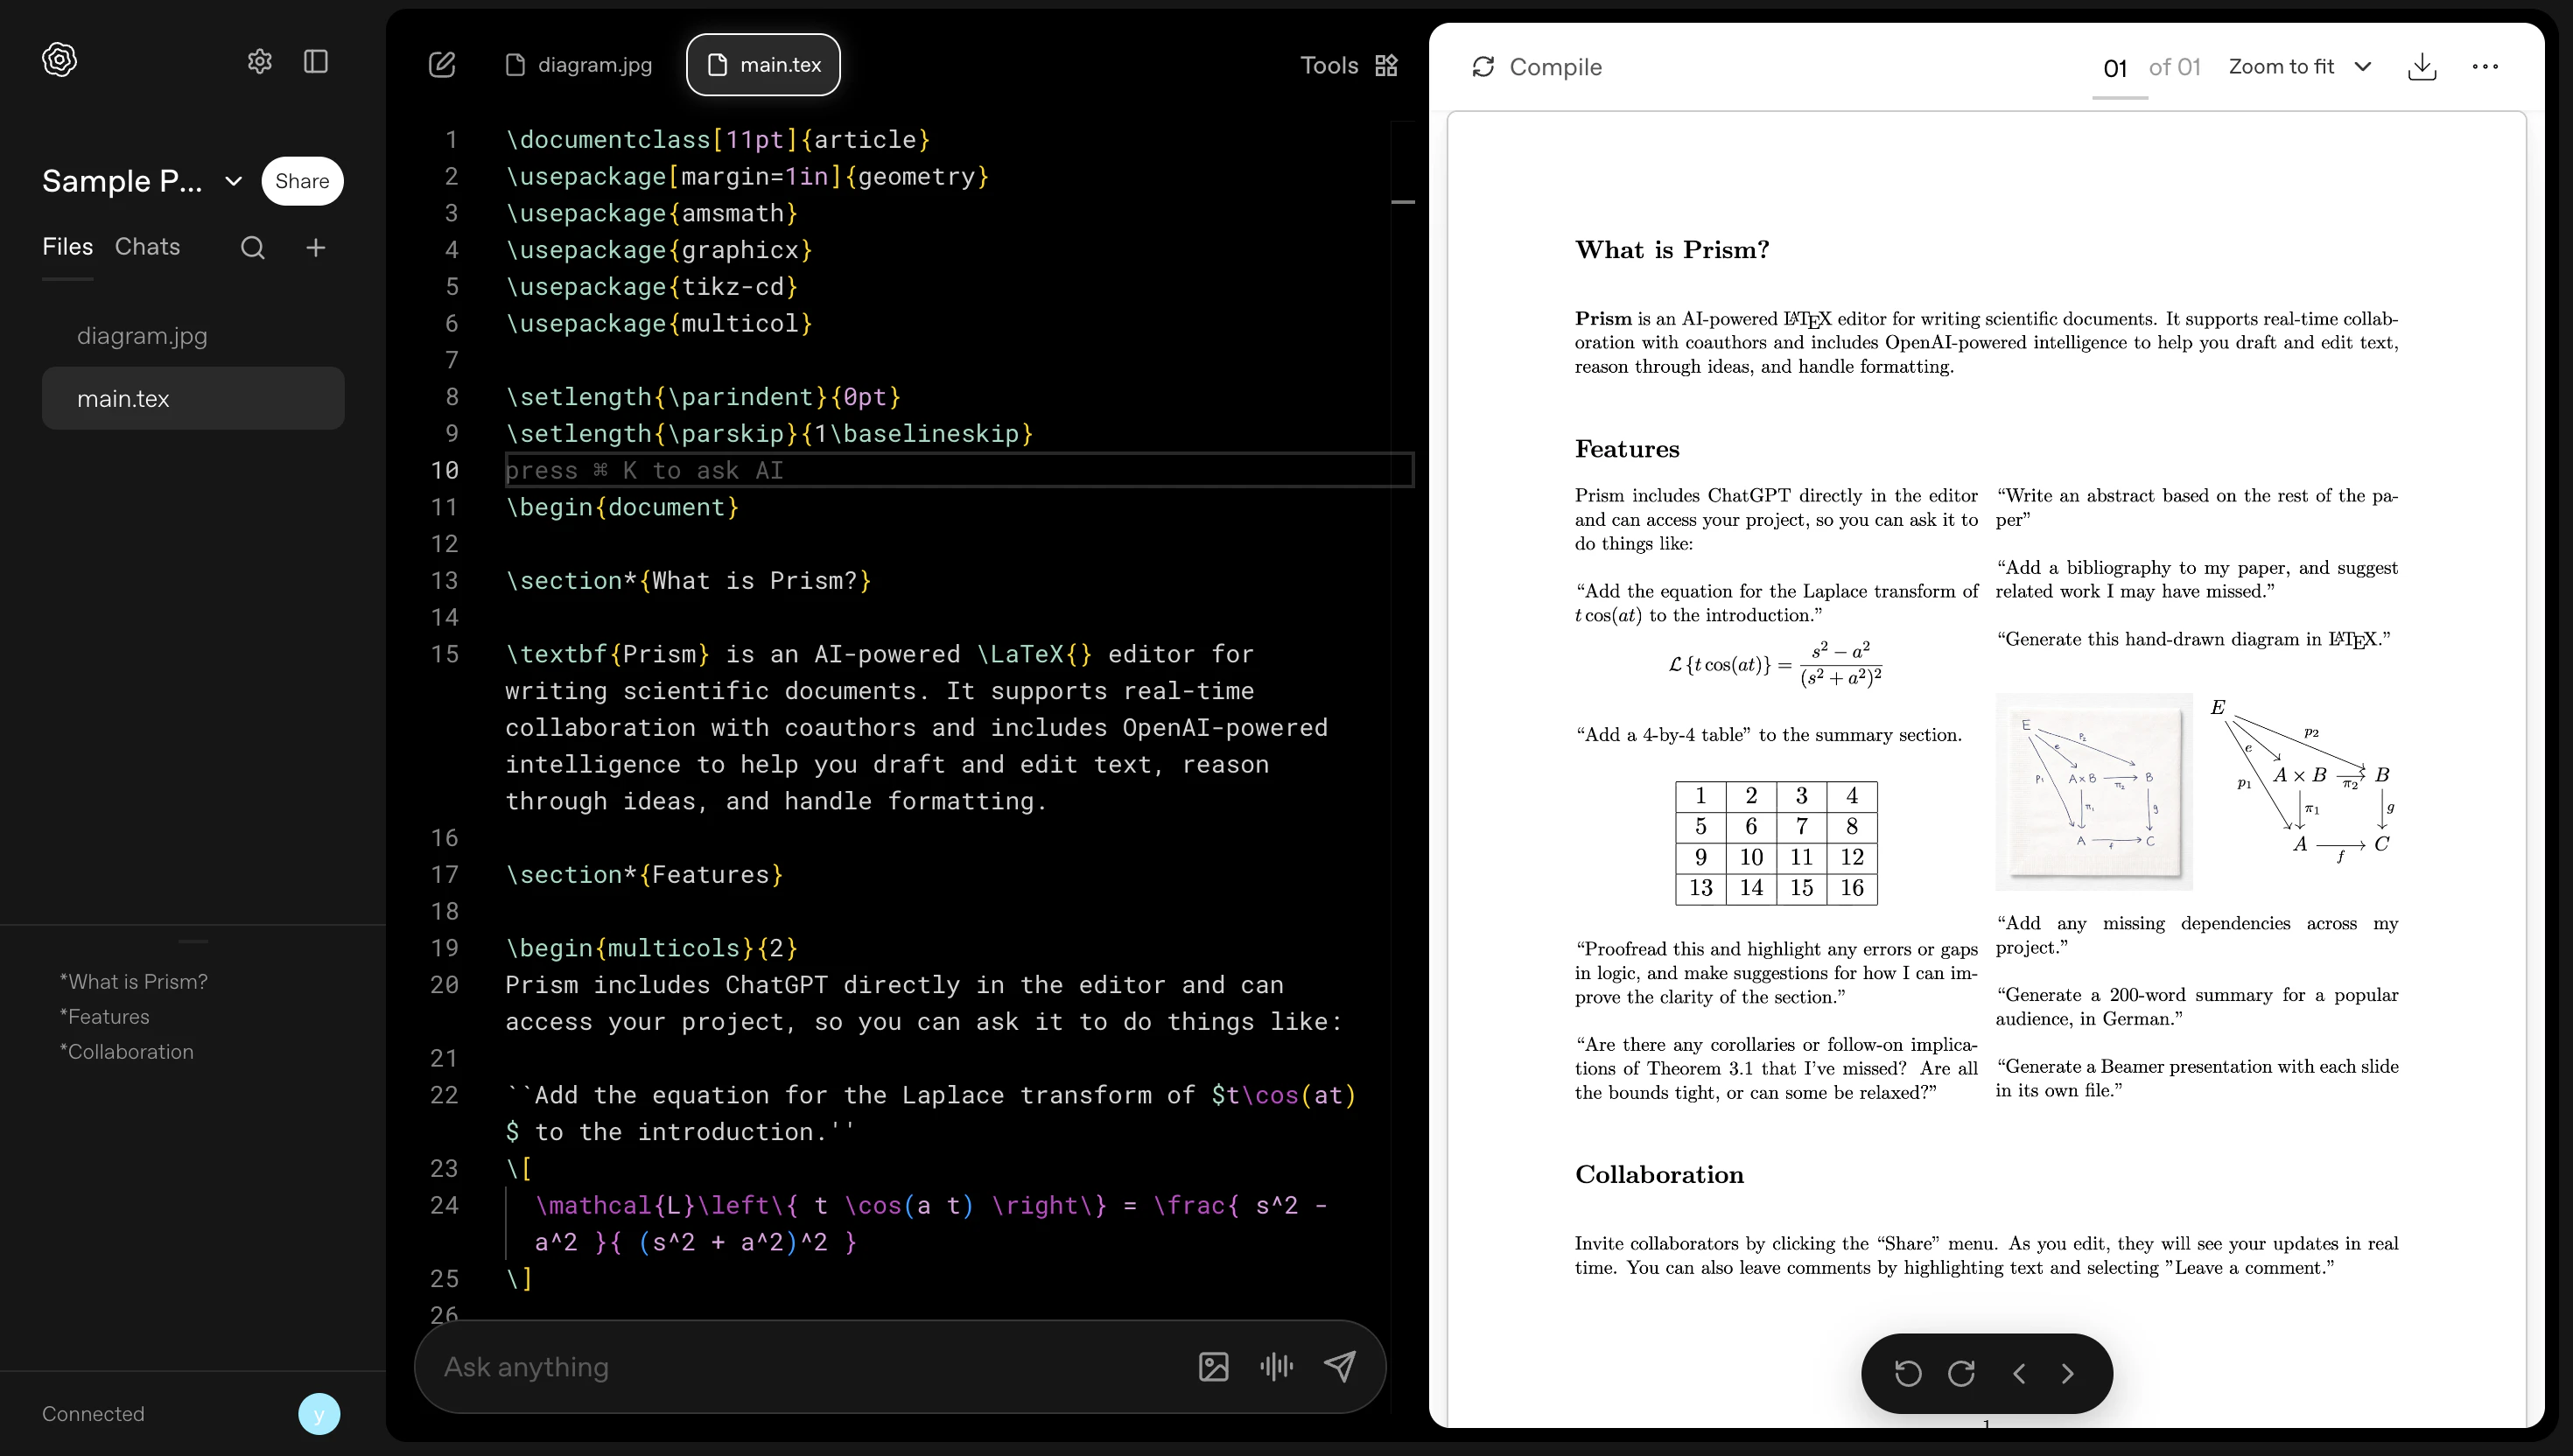Click the Ask anything input field
2573x1456 pixels.
[x=810, y=1367]
